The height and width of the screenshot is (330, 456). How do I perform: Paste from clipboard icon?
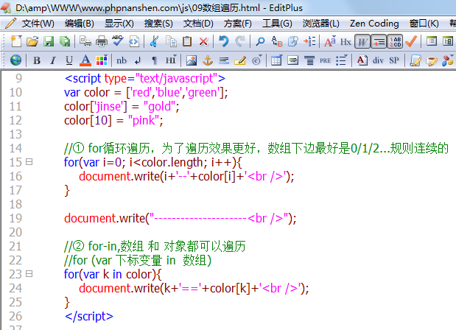pyautogui.click(x=187, y=41)
